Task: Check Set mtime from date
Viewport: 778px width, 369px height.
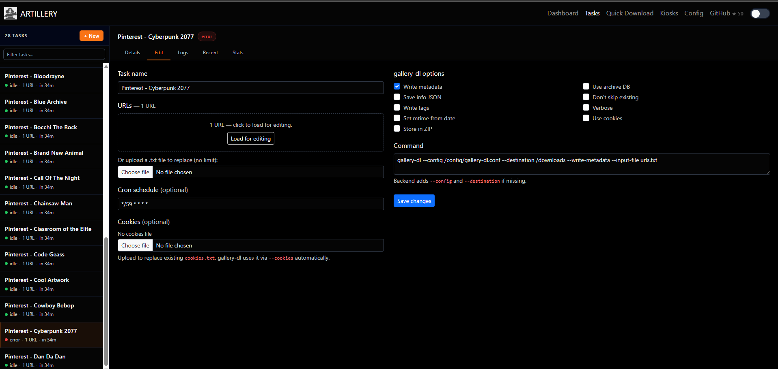Action: [397, 118]
